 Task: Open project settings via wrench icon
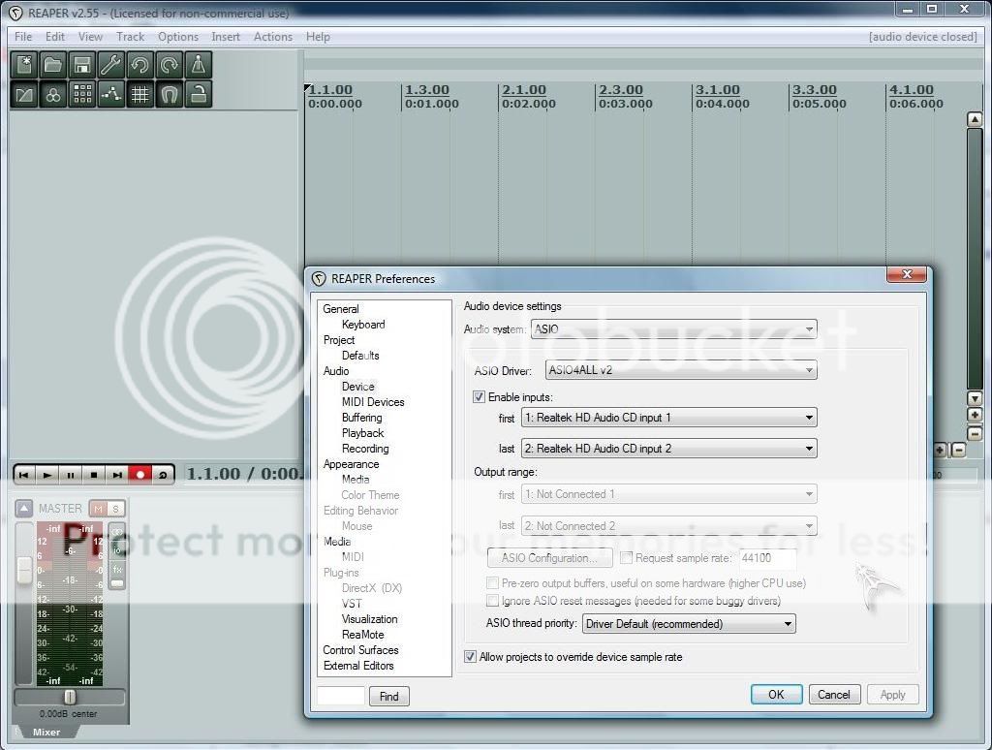coord(111,65)
